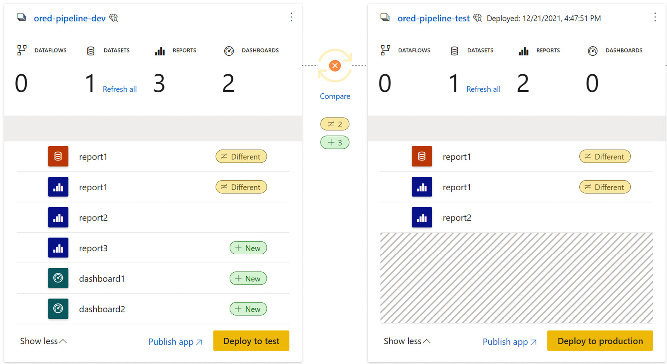Image resolution: width=667 pixels, height=364 pixels.
Task: Open more options menu for test stage
Action: 655,17
